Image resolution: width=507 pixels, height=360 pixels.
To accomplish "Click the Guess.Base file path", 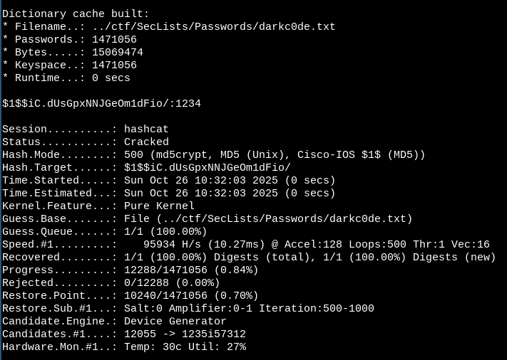I will pos(268,218).
